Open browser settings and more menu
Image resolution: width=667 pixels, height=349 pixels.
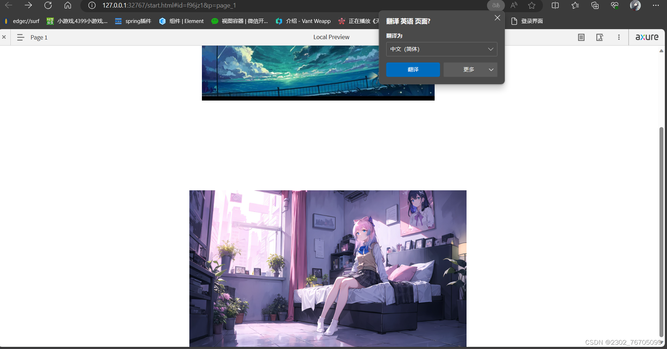click(656, 5)
